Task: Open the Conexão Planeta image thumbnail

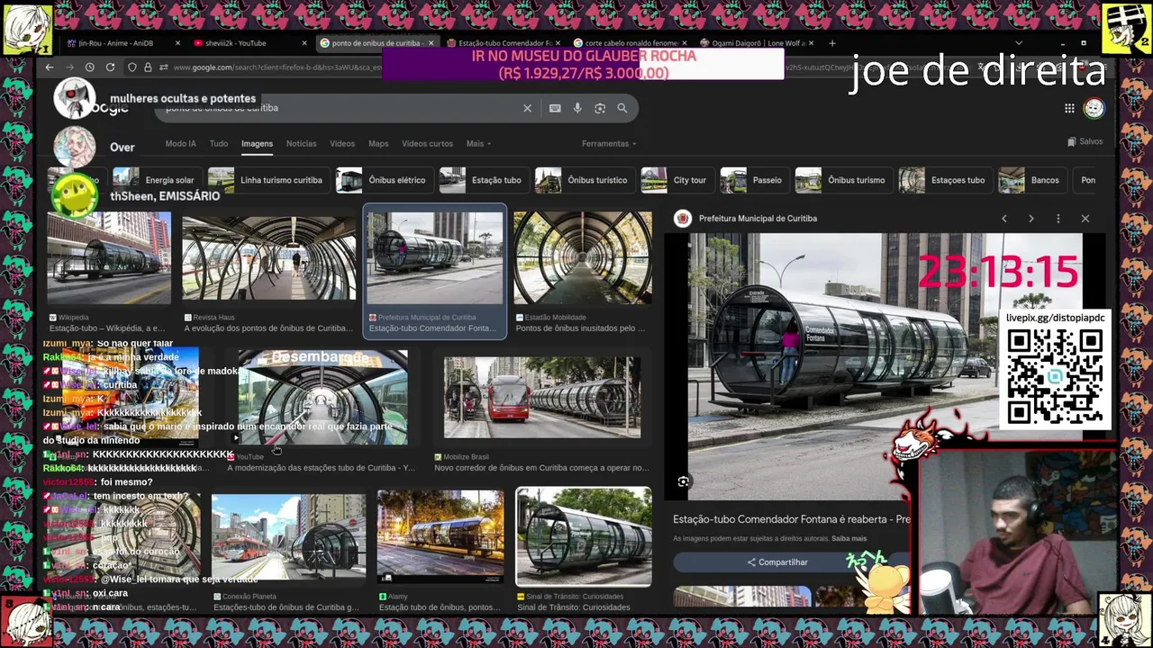Action: tap(288, 536)
